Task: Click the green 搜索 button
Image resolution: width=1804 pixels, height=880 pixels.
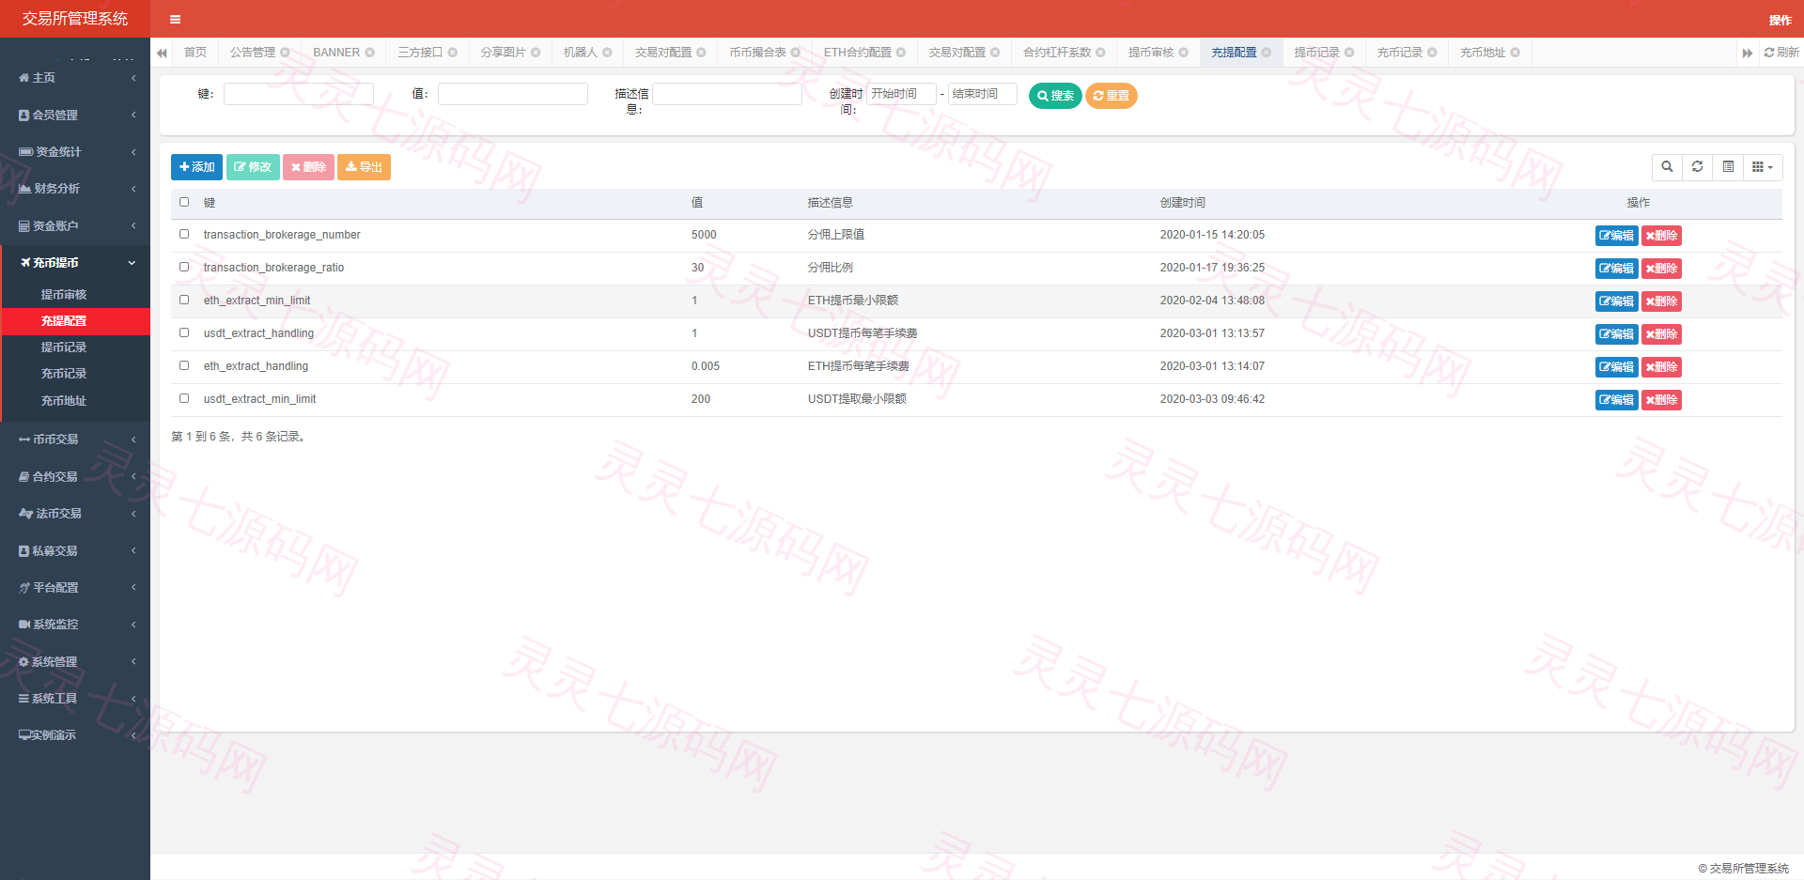Action: coord(1055,96)
